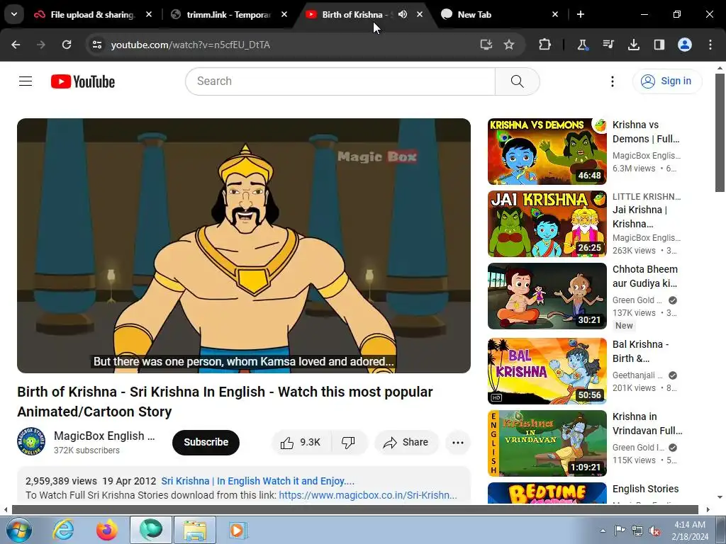The height and width of the screenshot is (544, 726).
Task: Open Krishna vs Demons thumbnail
Action: [x=547, y=152]
